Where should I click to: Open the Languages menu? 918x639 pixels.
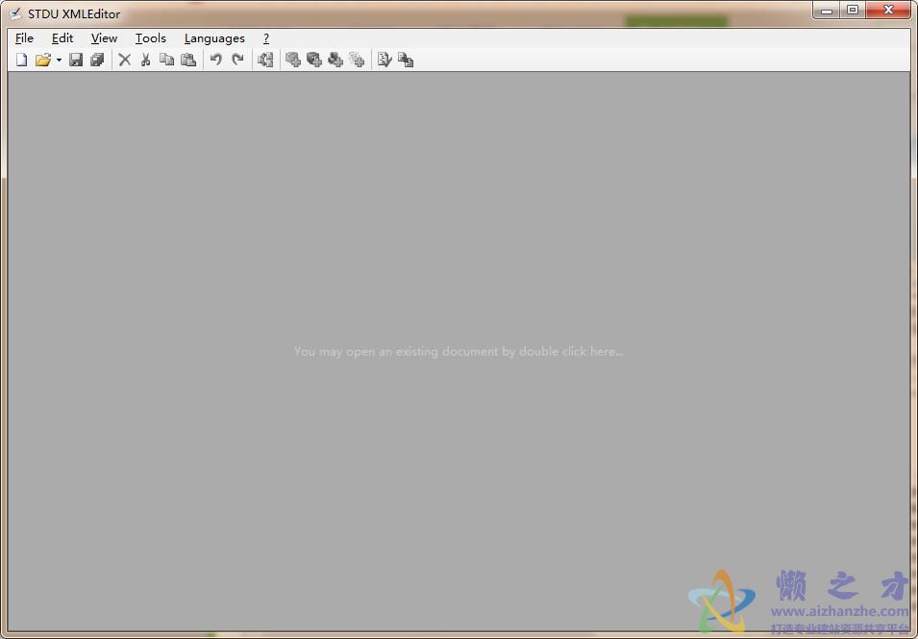pyautogui.click(x=213, y=38)
